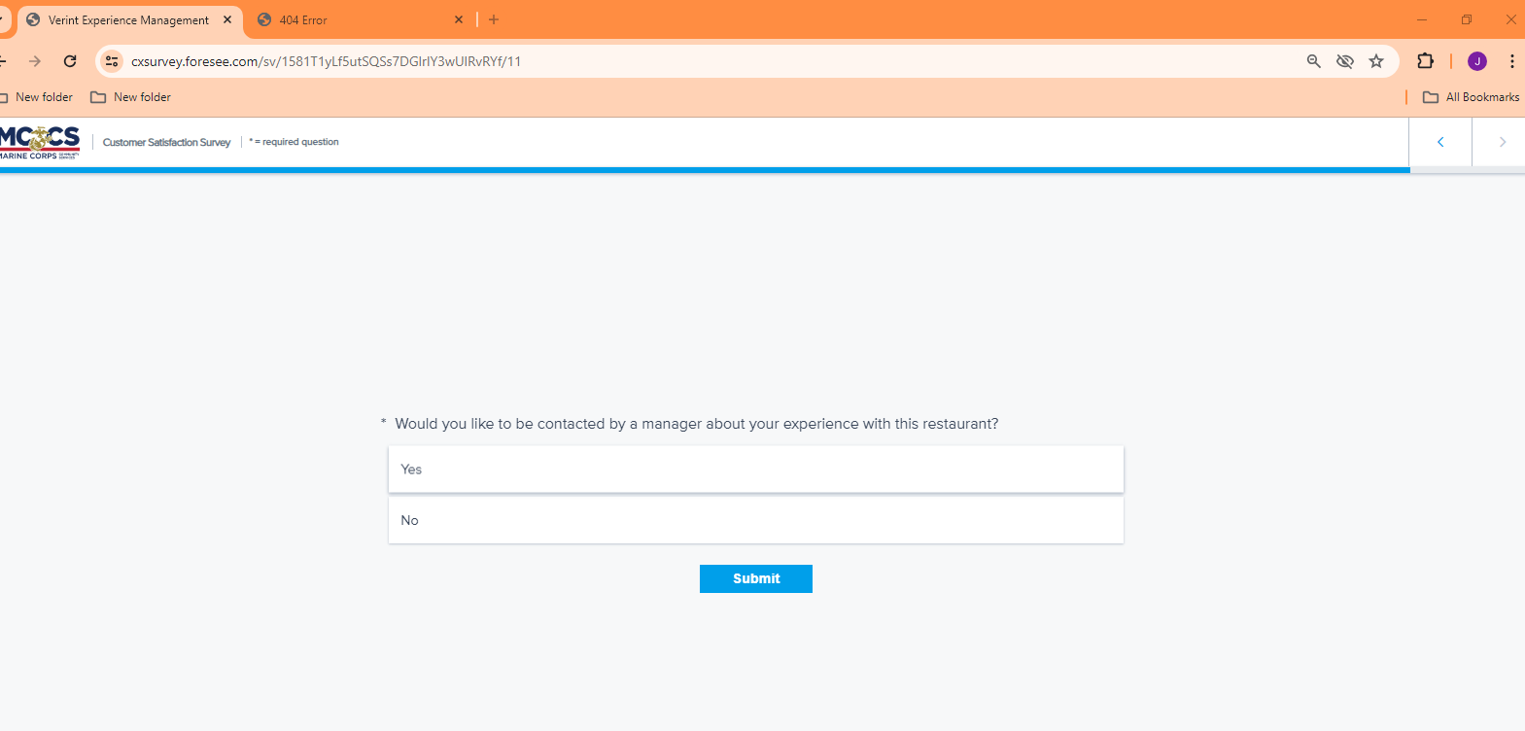Open site information icon in address bar
The image size is (1525, 731).
coord(113,61)
